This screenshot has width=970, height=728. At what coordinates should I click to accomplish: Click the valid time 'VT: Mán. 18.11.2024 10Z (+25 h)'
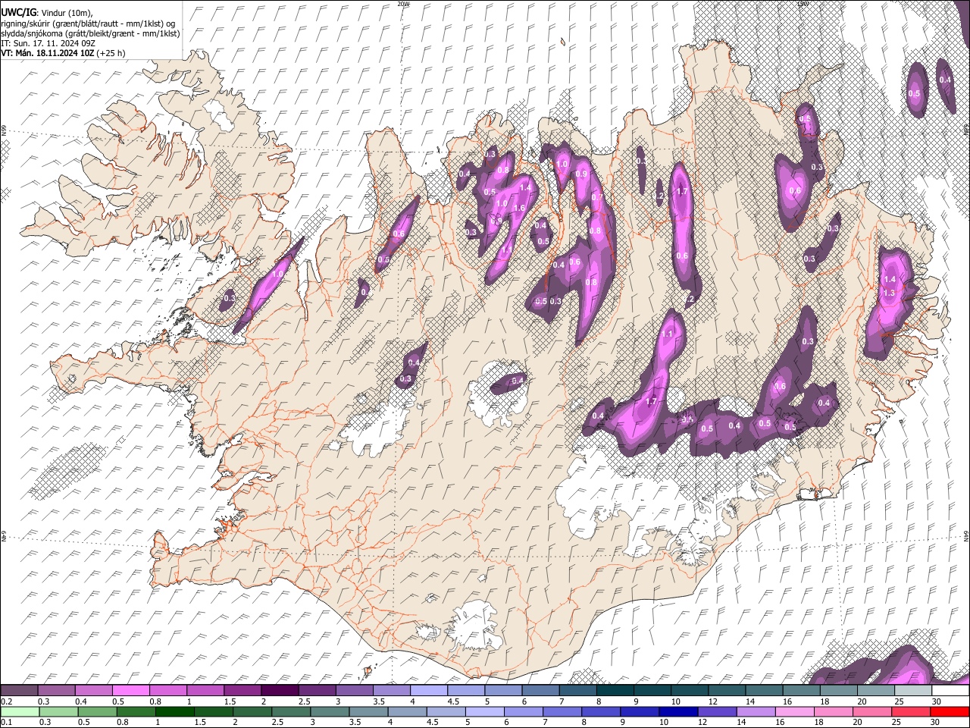pyautogui.click(x=63, y=53)
